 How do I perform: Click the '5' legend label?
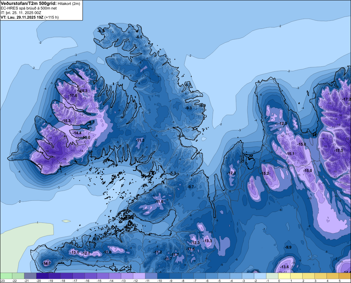coord(339,281)
